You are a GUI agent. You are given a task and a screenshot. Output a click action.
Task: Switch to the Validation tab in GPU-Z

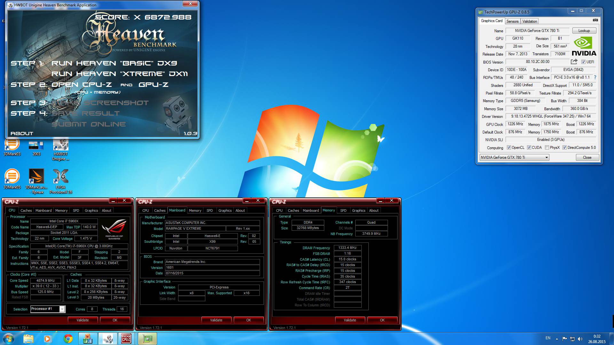530,21
